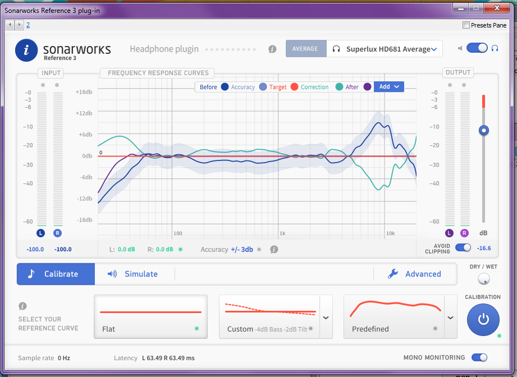Click the Latency L 63.49 R 63.49 ms value
Screen dimensions: 517x377
tap(168, 358)
